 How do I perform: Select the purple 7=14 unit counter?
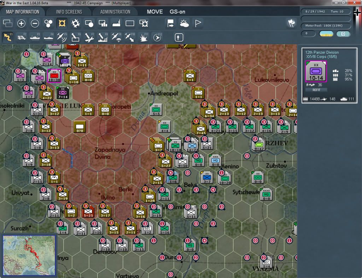point(63,93)
